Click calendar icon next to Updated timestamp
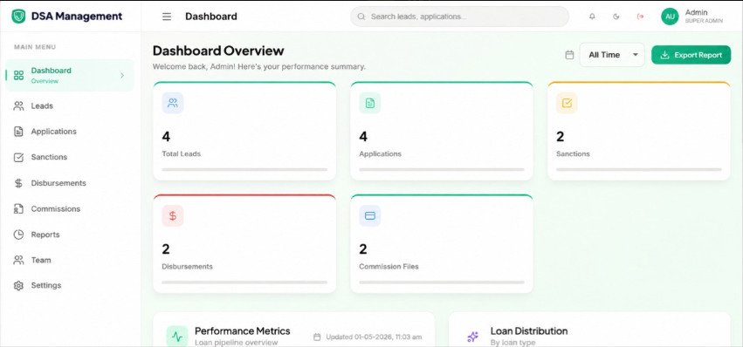The height and width of the screenshot is (347, 743). (x=318, y=337)
